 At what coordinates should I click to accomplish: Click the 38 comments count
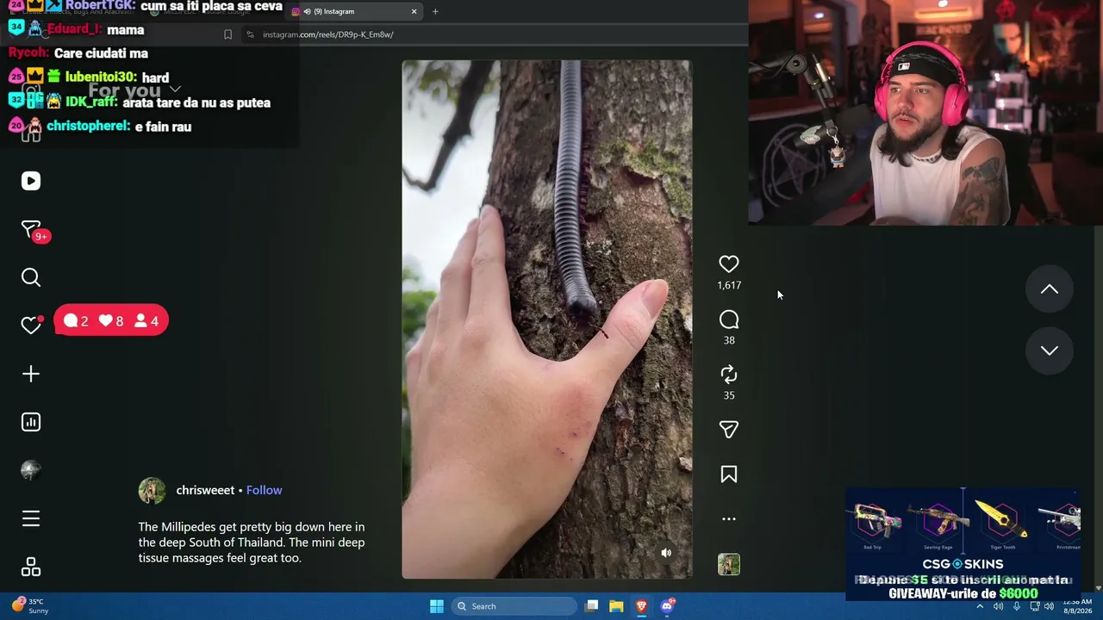click(x=729, y=340)
